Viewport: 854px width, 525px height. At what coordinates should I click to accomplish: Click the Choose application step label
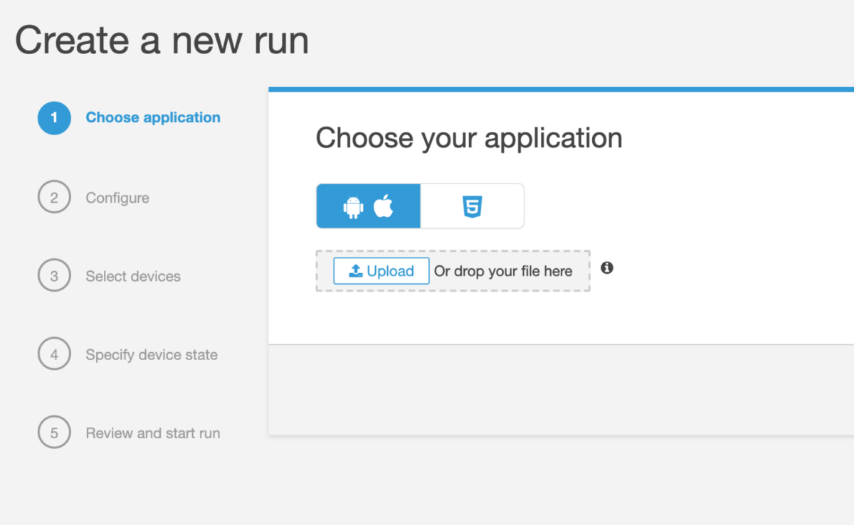click(153, 117)
